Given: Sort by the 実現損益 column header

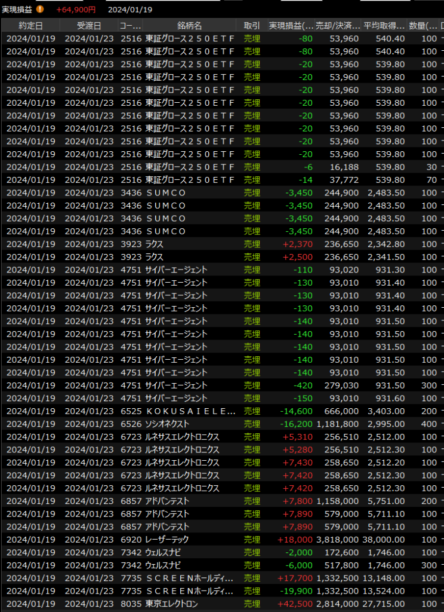Looking at the screenshot, I should pyautogui.click(x=291, y=25).
